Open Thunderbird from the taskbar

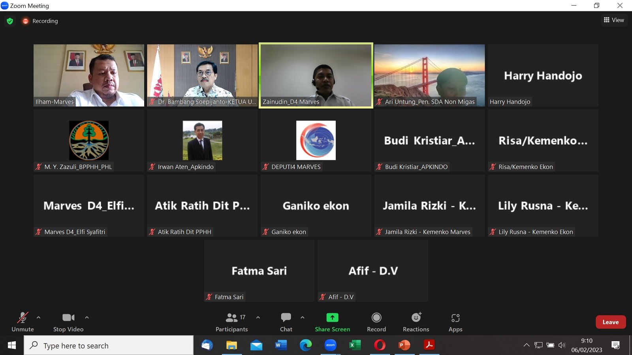(207, 346)
